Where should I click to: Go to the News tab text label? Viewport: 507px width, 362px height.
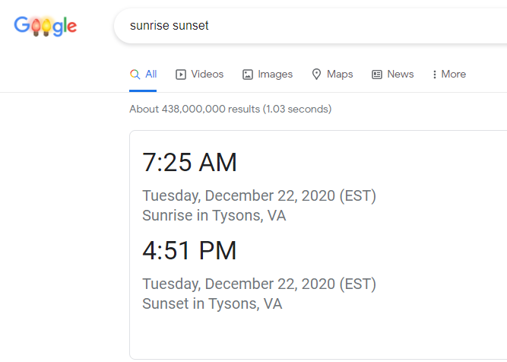coord(400,75)
